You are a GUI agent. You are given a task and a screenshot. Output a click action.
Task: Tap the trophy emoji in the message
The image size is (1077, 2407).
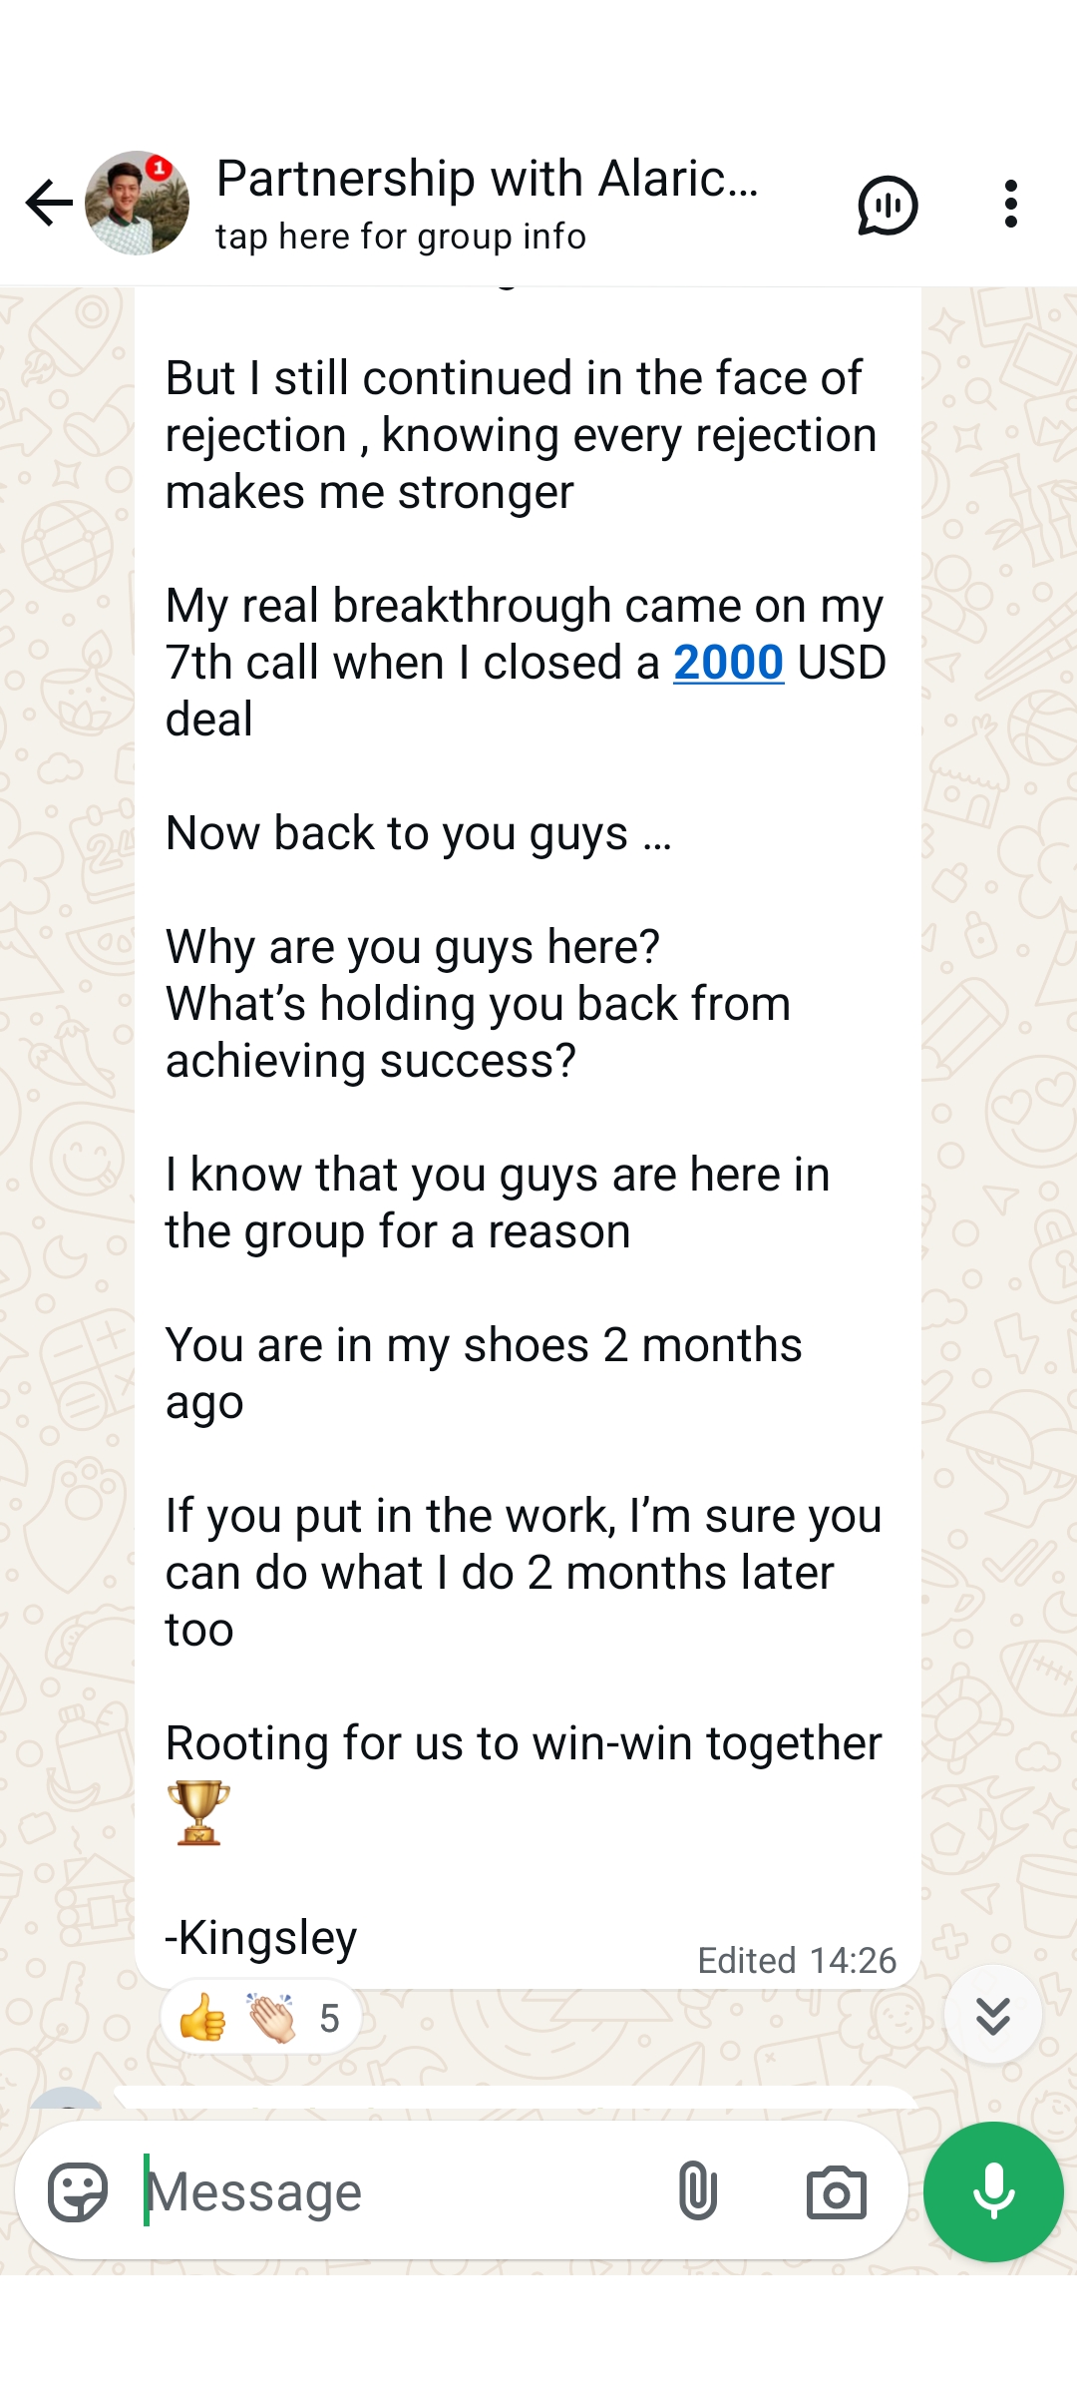click(x=198, y=1812)
